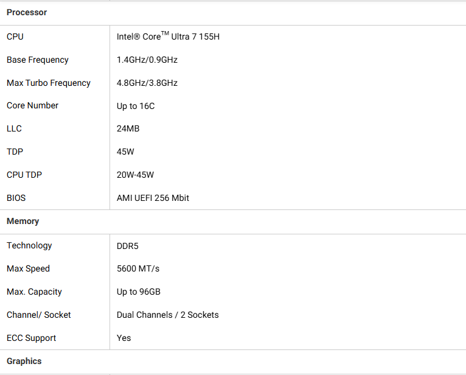
Task: Click the ECC Support label
Action: (x=31, y=338)
